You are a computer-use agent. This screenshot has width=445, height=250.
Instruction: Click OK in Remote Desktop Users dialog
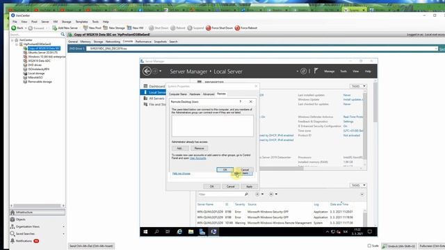point(225,169)
